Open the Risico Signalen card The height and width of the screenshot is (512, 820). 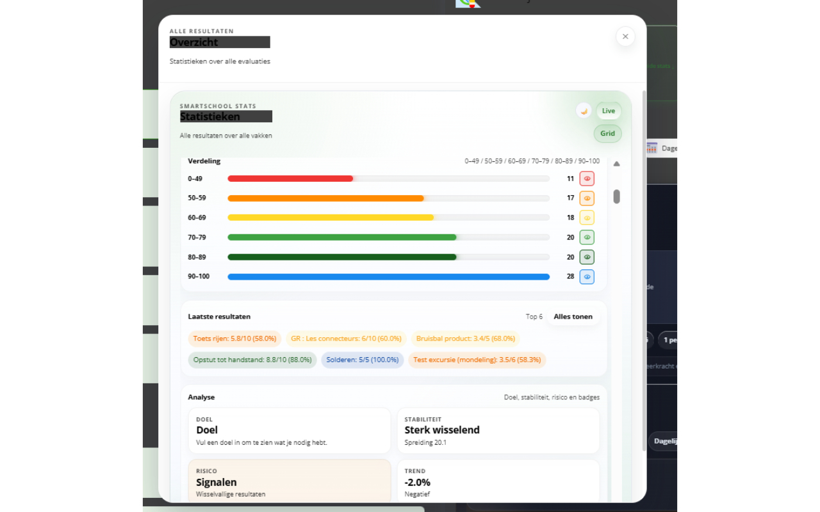point(290,481)
